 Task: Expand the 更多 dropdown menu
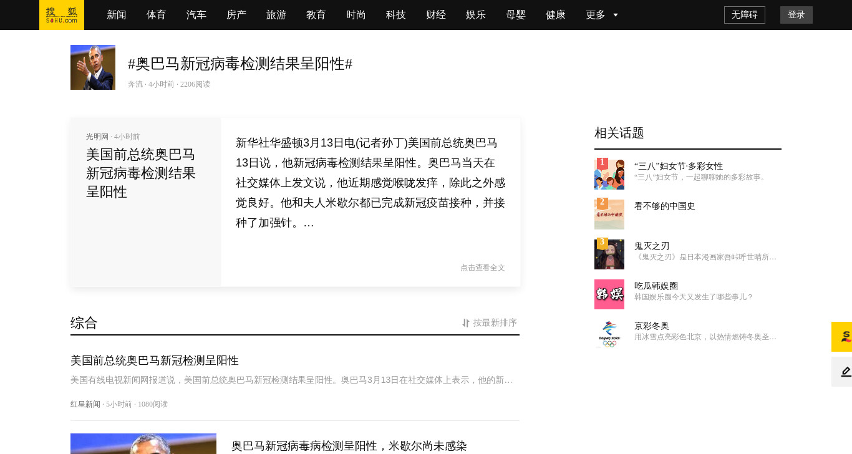point(602,15)
